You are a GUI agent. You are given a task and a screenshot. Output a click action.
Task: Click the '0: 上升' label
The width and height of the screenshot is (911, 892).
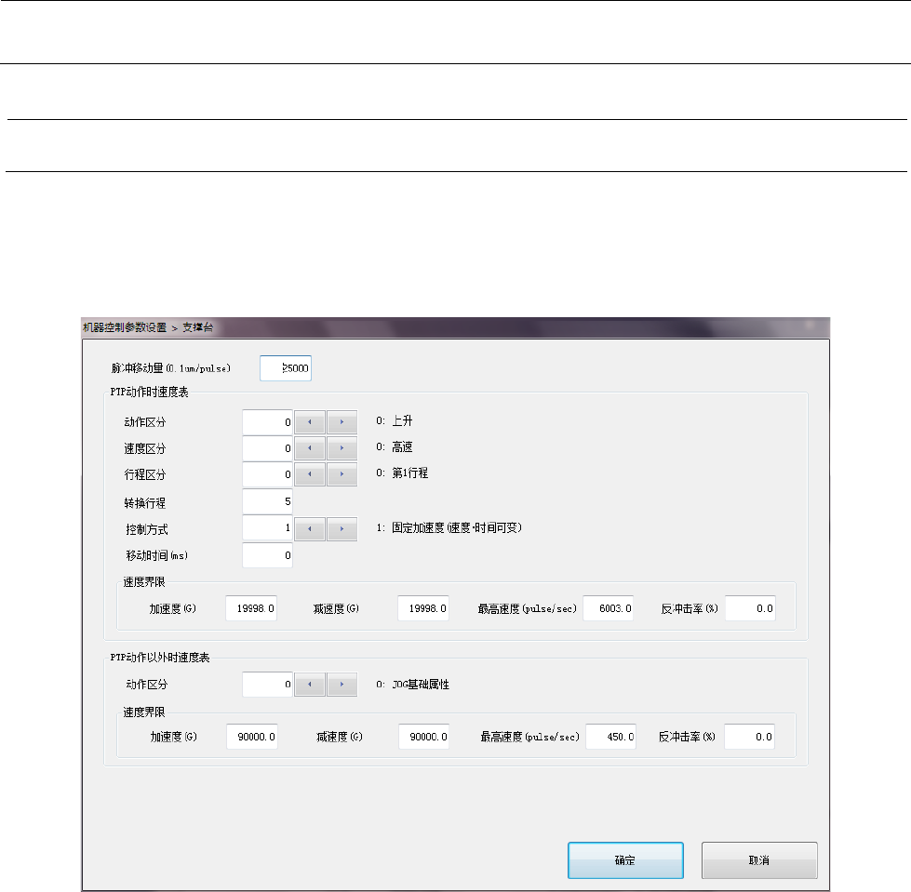coord(395,420)
